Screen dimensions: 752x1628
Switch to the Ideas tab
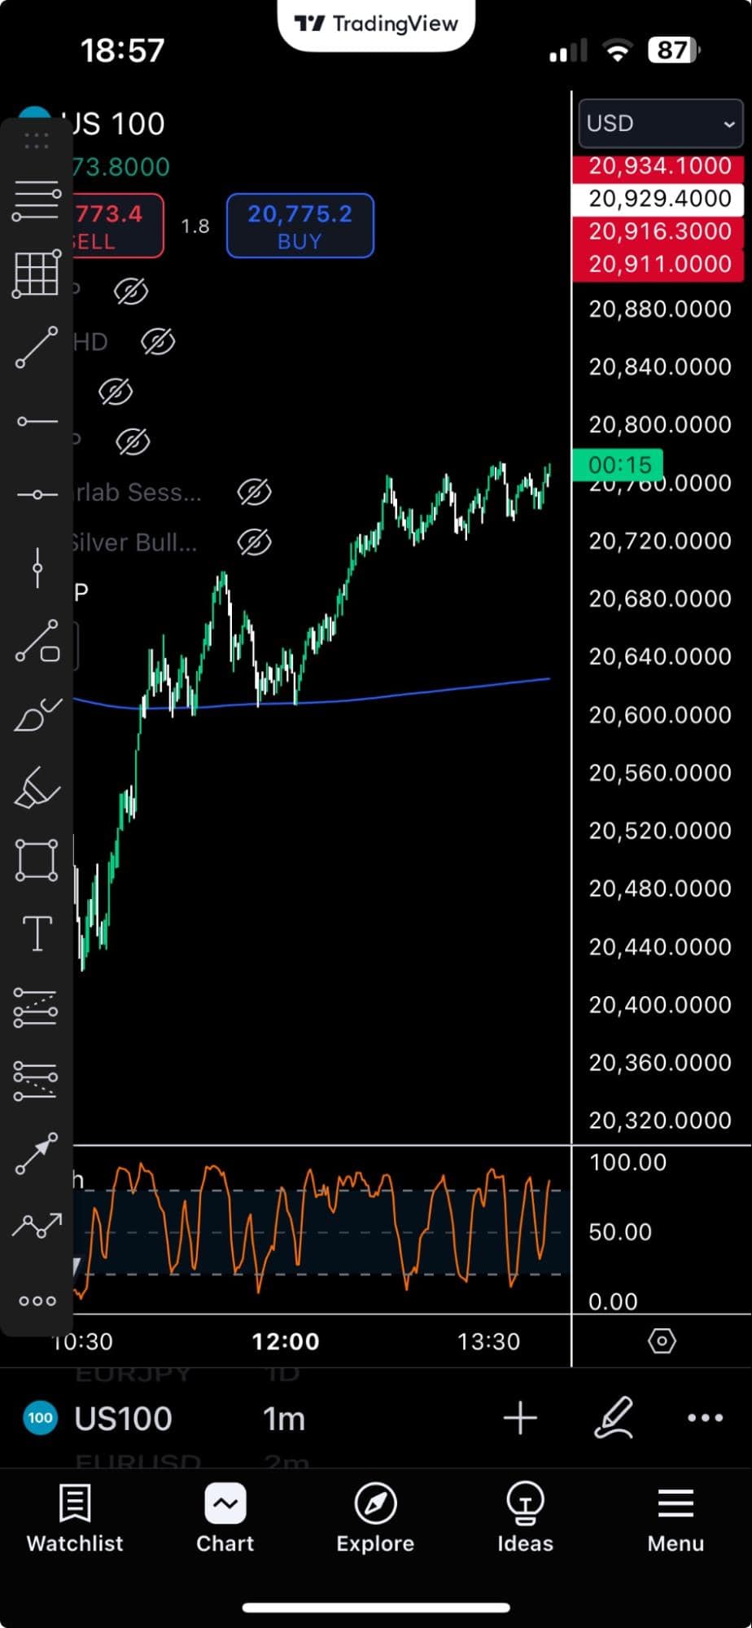point(525,1518)
